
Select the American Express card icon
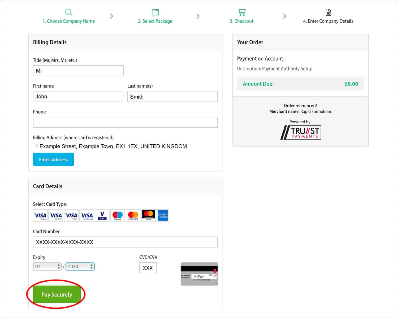pyautogui.click(x=163, y=216)
